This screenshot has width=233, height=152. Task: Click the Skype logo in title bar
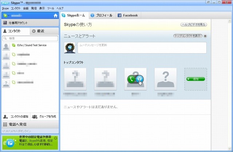point(5,3)
